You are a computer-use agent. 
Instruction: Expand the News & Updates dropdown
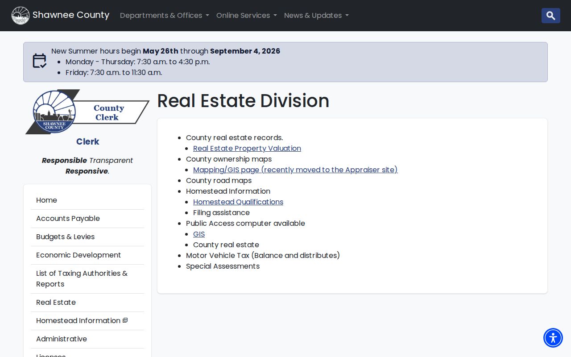316,16
